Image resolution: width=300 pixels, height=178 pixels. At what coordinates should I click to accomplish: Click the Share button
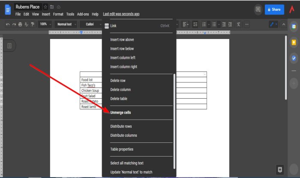pos(274,9)
